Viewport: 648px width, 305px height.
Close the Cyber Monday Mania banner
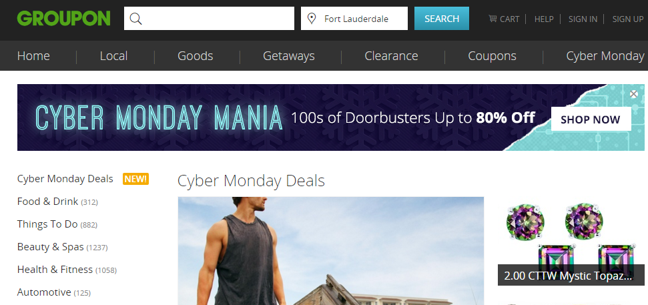click(633, 94)
